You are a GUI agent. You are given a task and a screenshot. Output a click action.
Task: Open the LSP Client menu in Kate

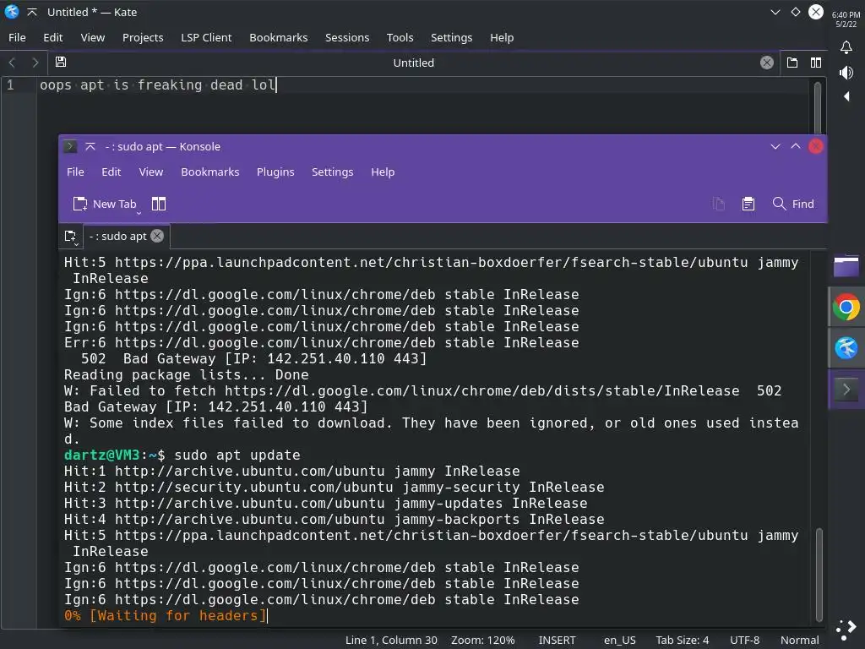[x=206, y=37]
